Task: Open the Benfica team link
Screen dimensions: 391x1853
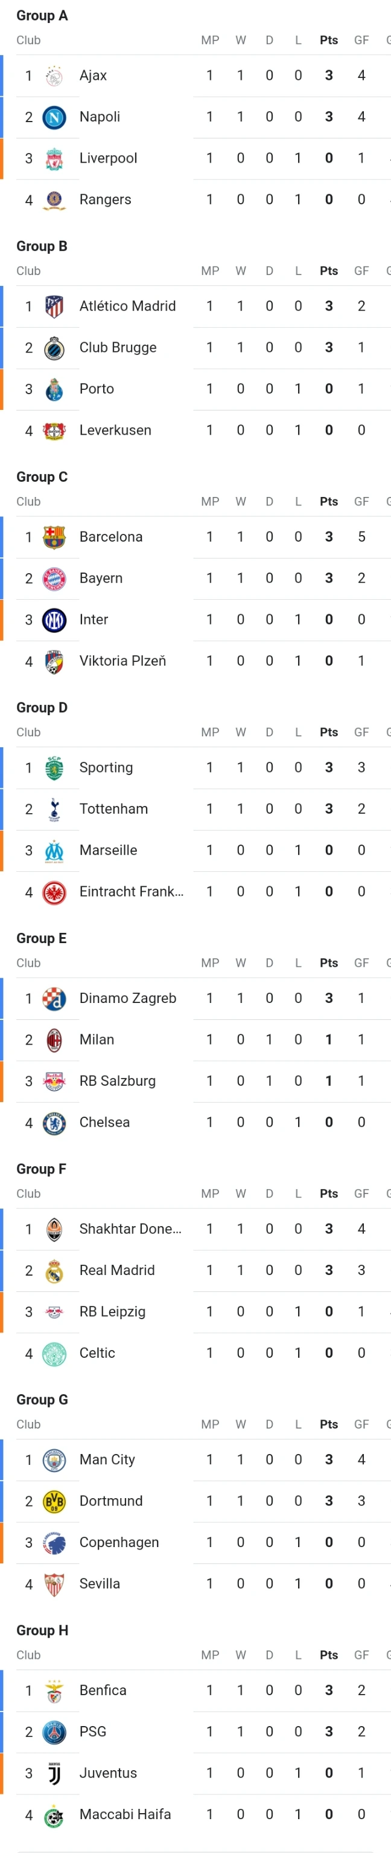Action: click(103, 1690)
